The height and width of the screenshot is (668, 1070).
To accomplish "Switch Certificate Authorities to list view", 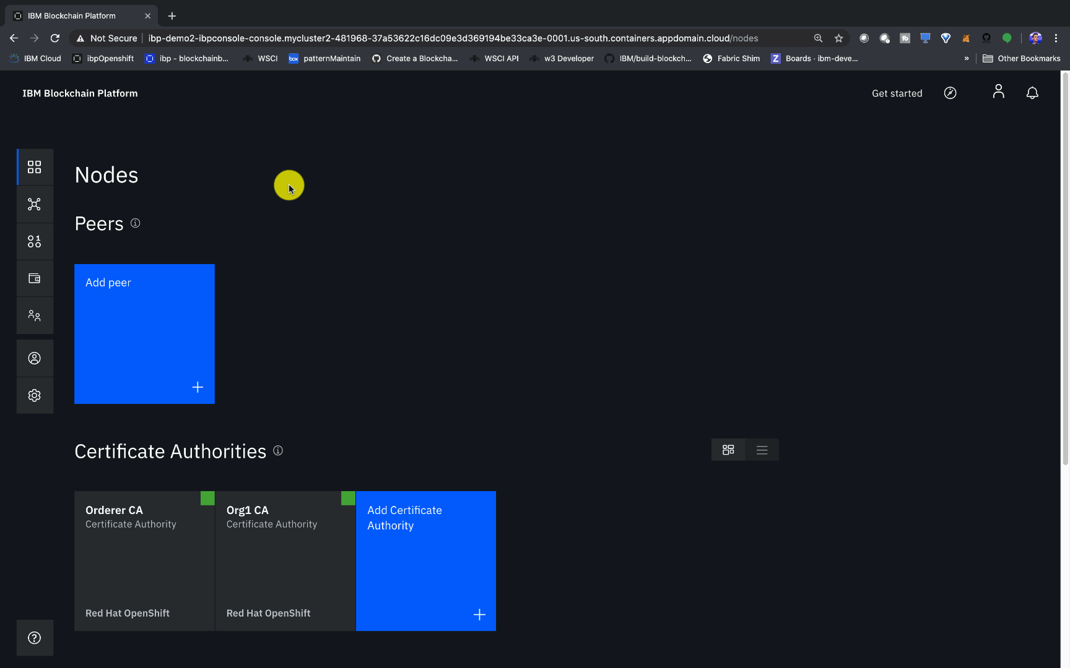I will [x=762, y=450].
